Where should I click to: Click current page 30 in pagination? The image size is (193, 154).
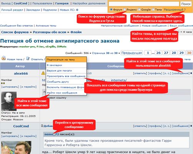pyautogui.click(x=189, y=53)
